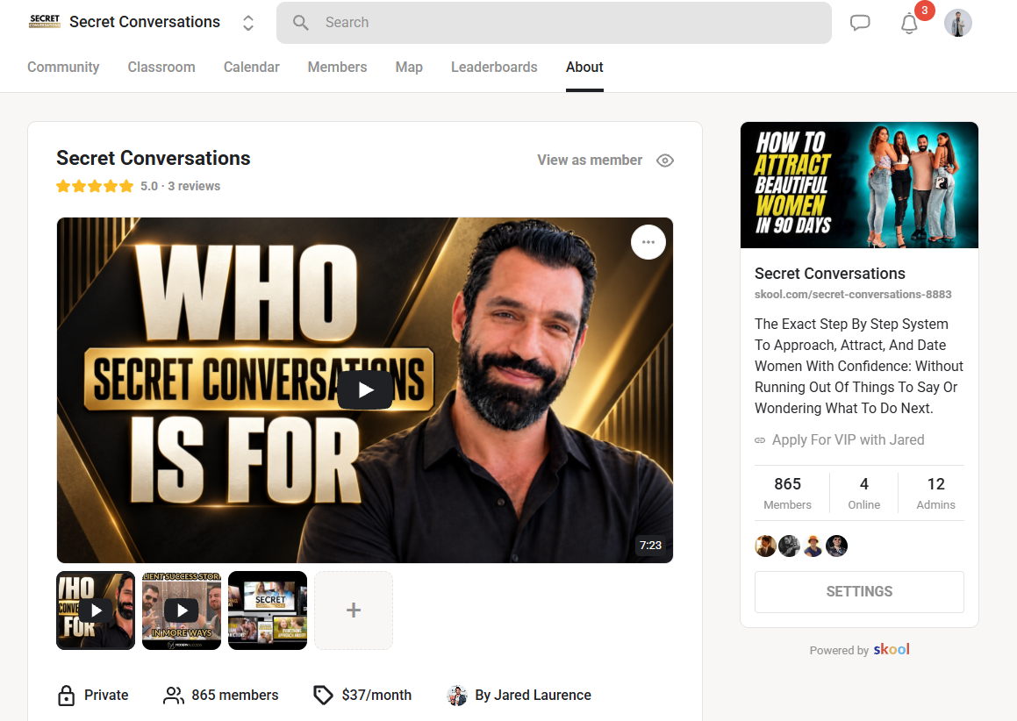Open the notifications bell

909,24
